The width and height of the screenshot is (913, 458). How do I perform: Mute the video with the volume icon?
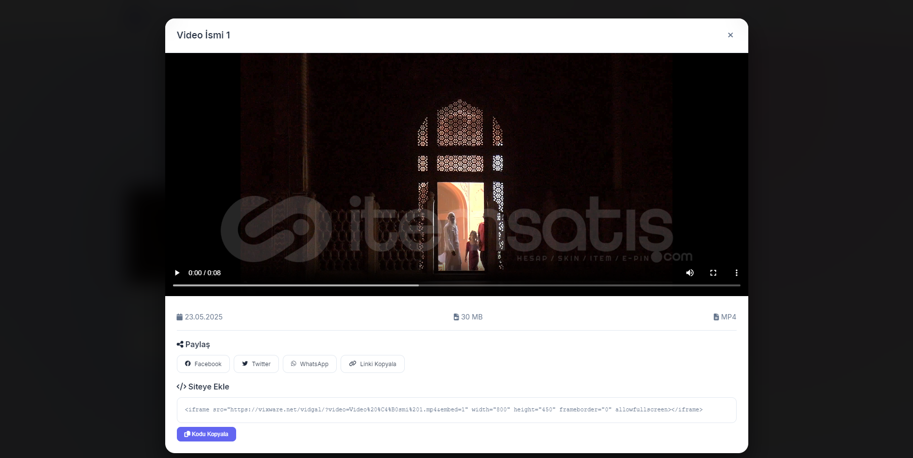pos(690,273)
